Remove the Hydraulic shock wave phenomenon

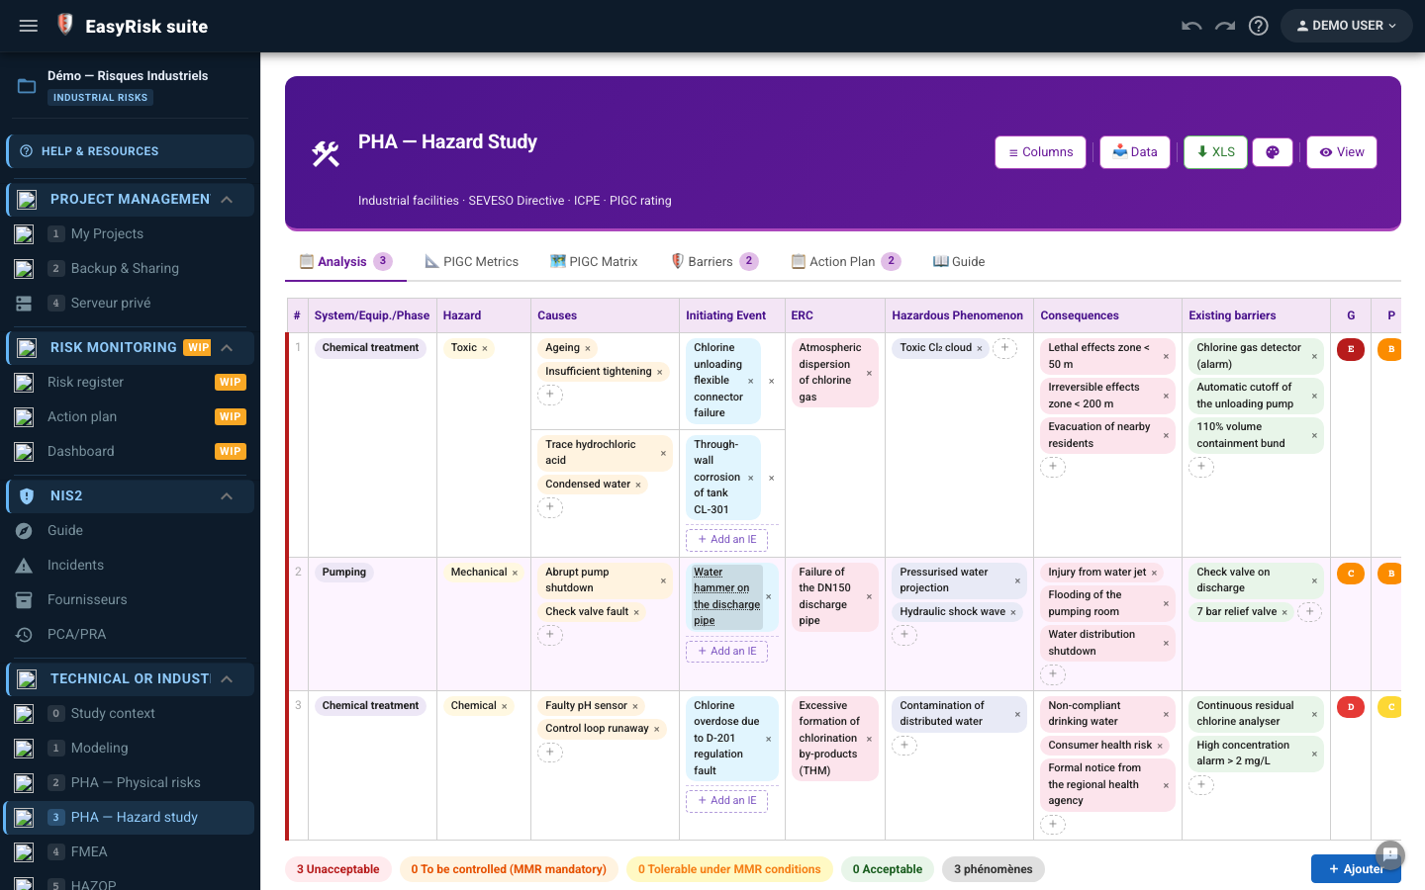coord(1013,612)
